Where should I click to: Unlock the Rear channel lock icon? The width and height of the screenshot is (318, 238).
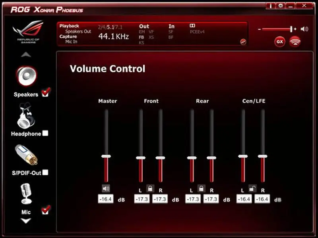[x=201, y=188]
